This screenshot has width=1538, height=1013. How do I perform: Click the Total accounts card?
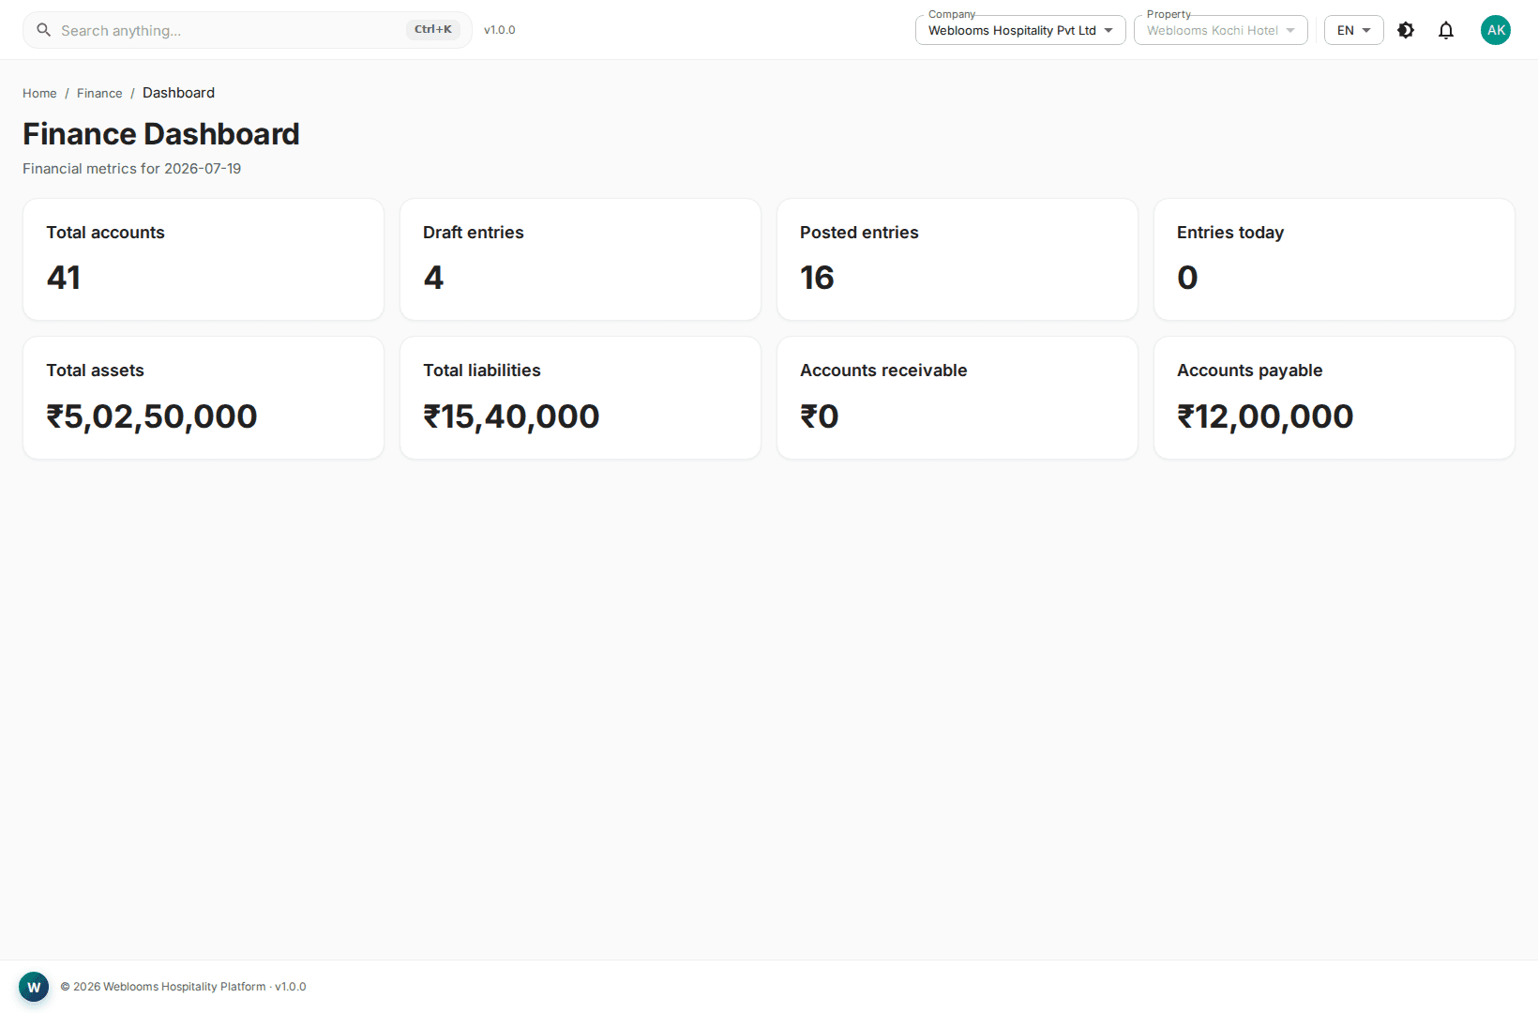204,259
